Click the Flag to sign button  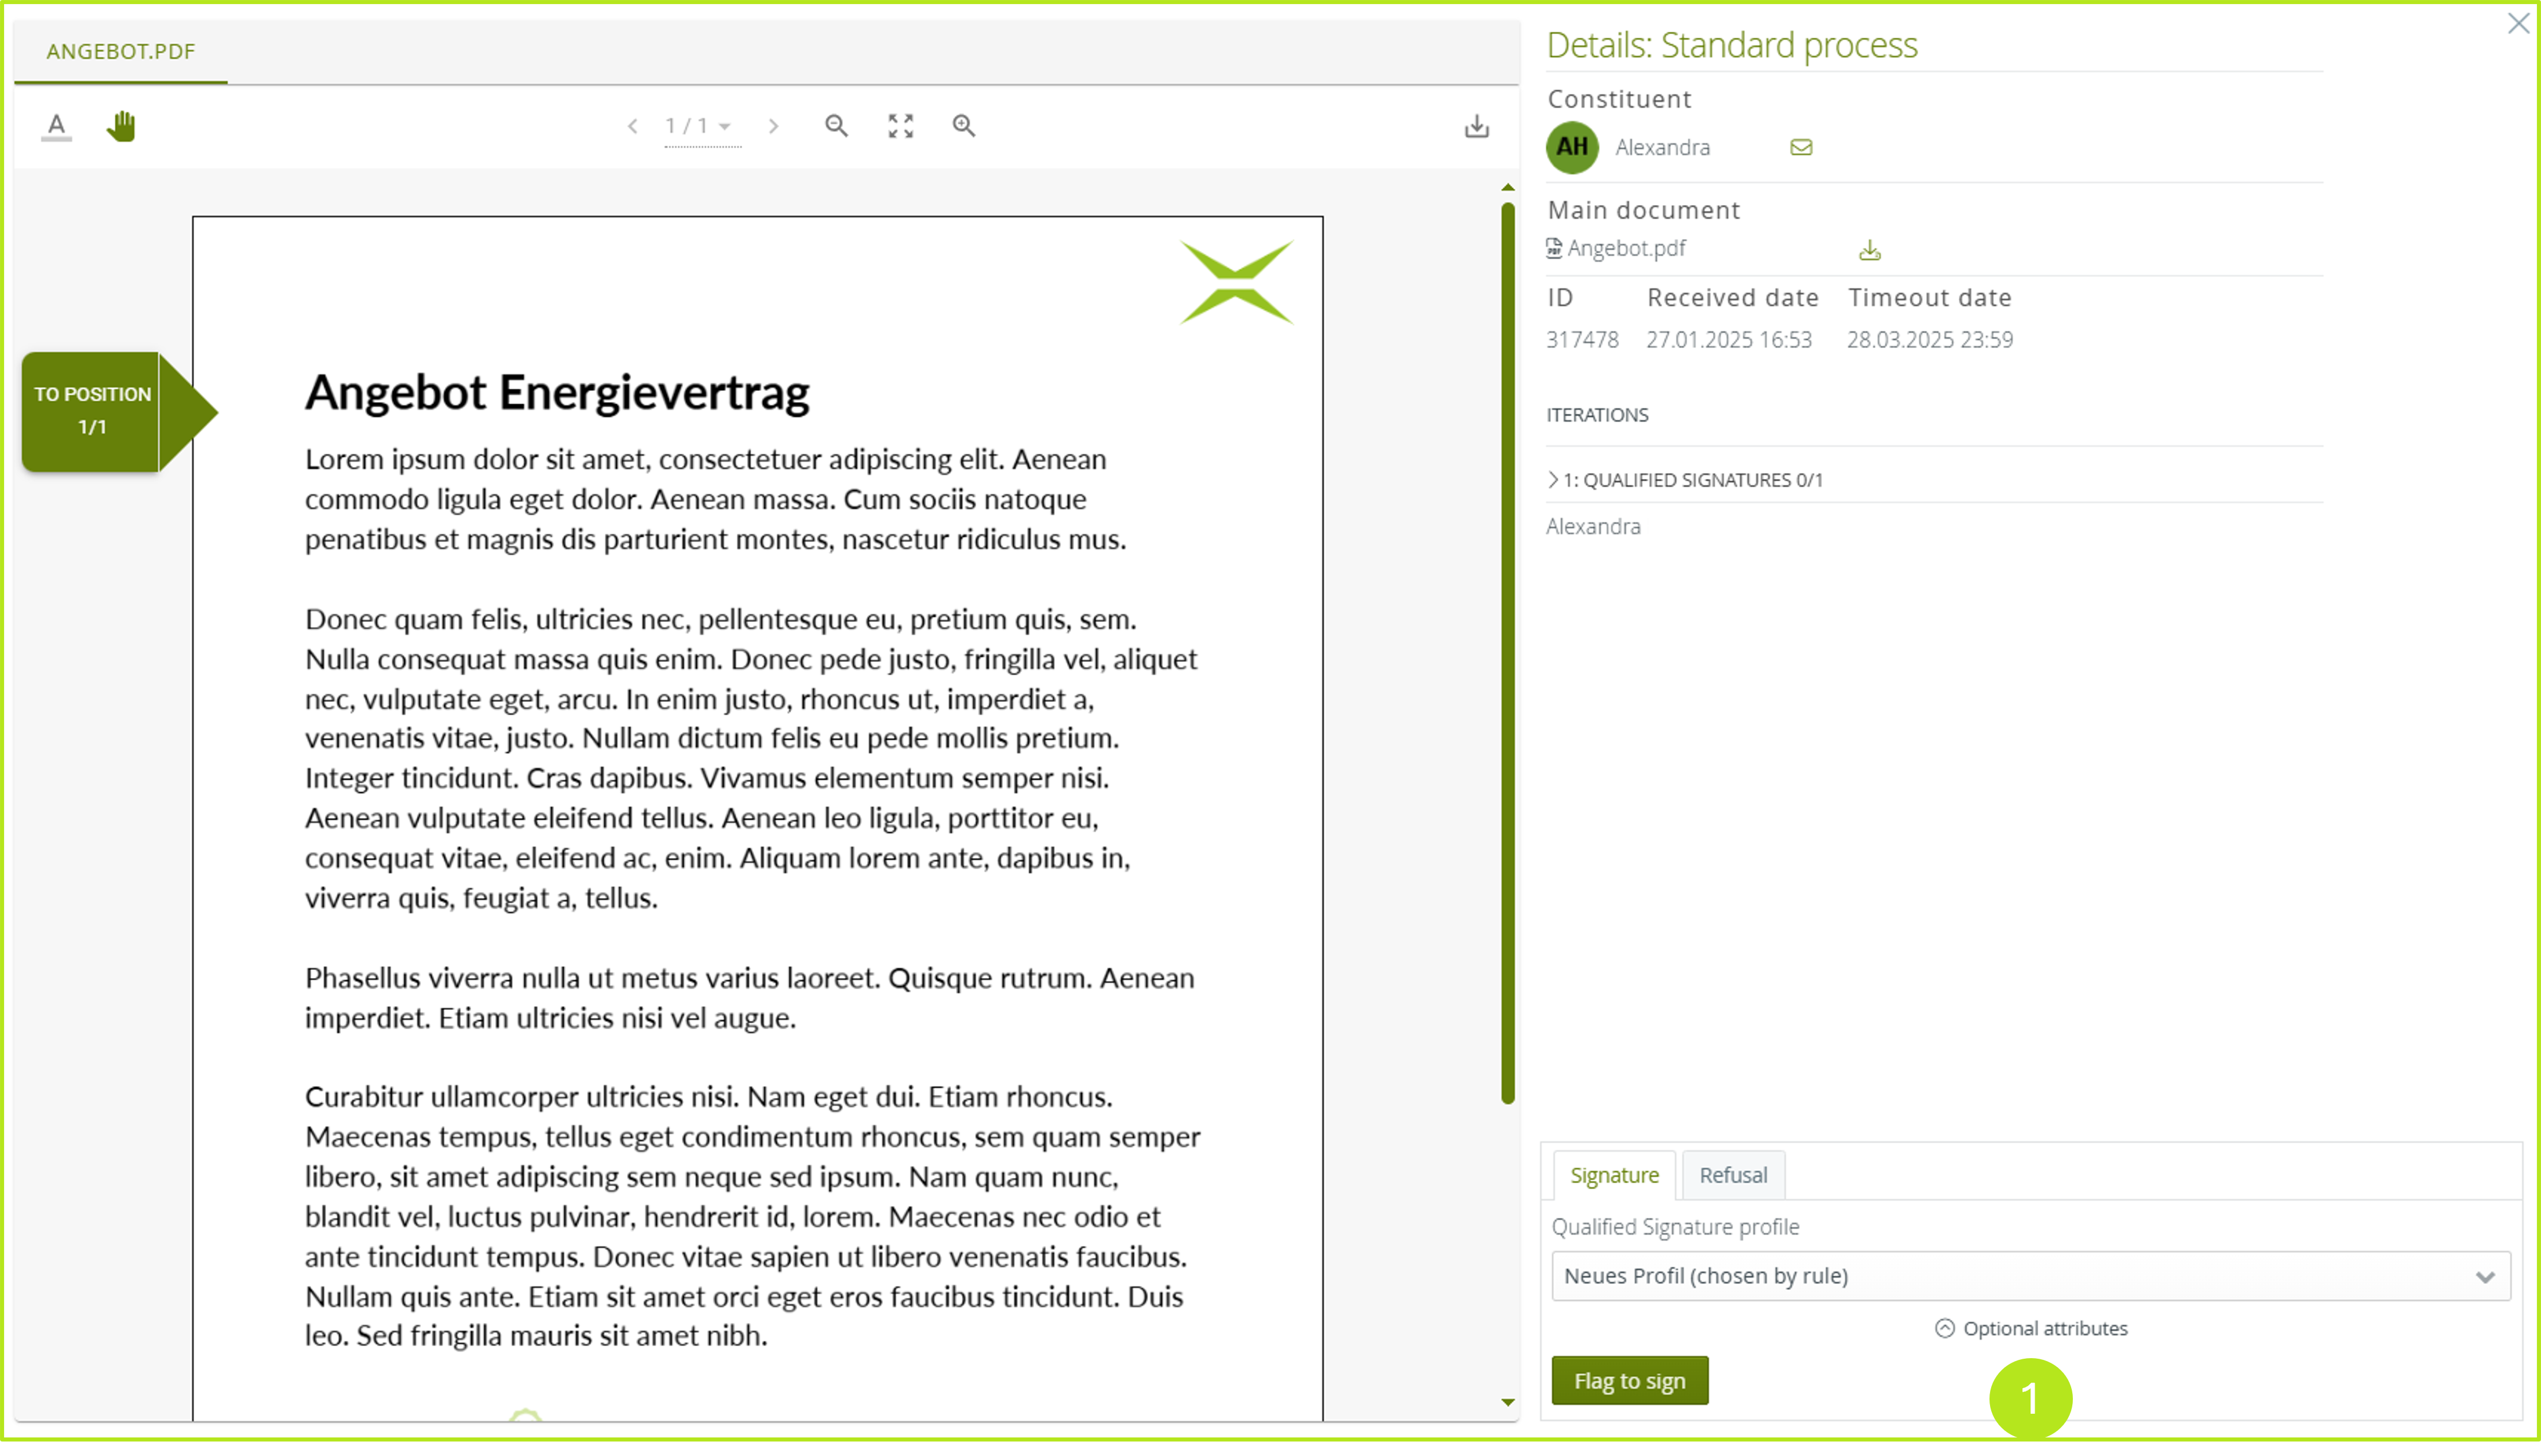point(1629,1380)
